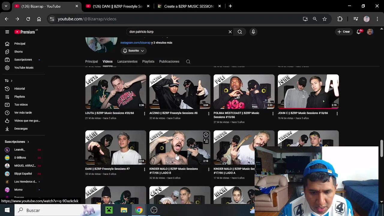The height and width of the screenshot is (216, 384).
Task: Open options menu for POLIMA WESTCOAST video
Action: [273, 114]
